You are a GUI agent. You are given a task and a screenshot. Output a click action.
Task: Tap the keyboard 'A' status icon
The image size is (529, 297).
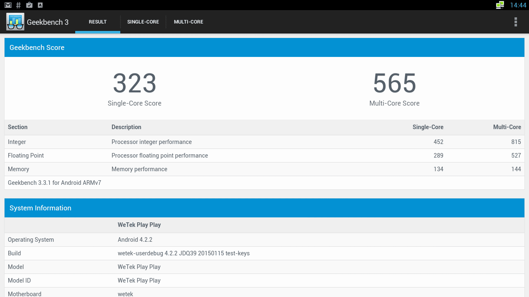40,5
